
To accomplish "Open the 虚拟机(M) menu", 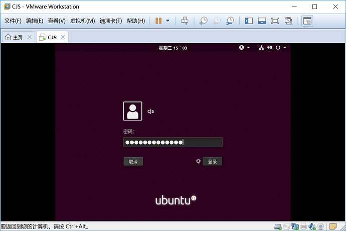I will tap(82, 21).
